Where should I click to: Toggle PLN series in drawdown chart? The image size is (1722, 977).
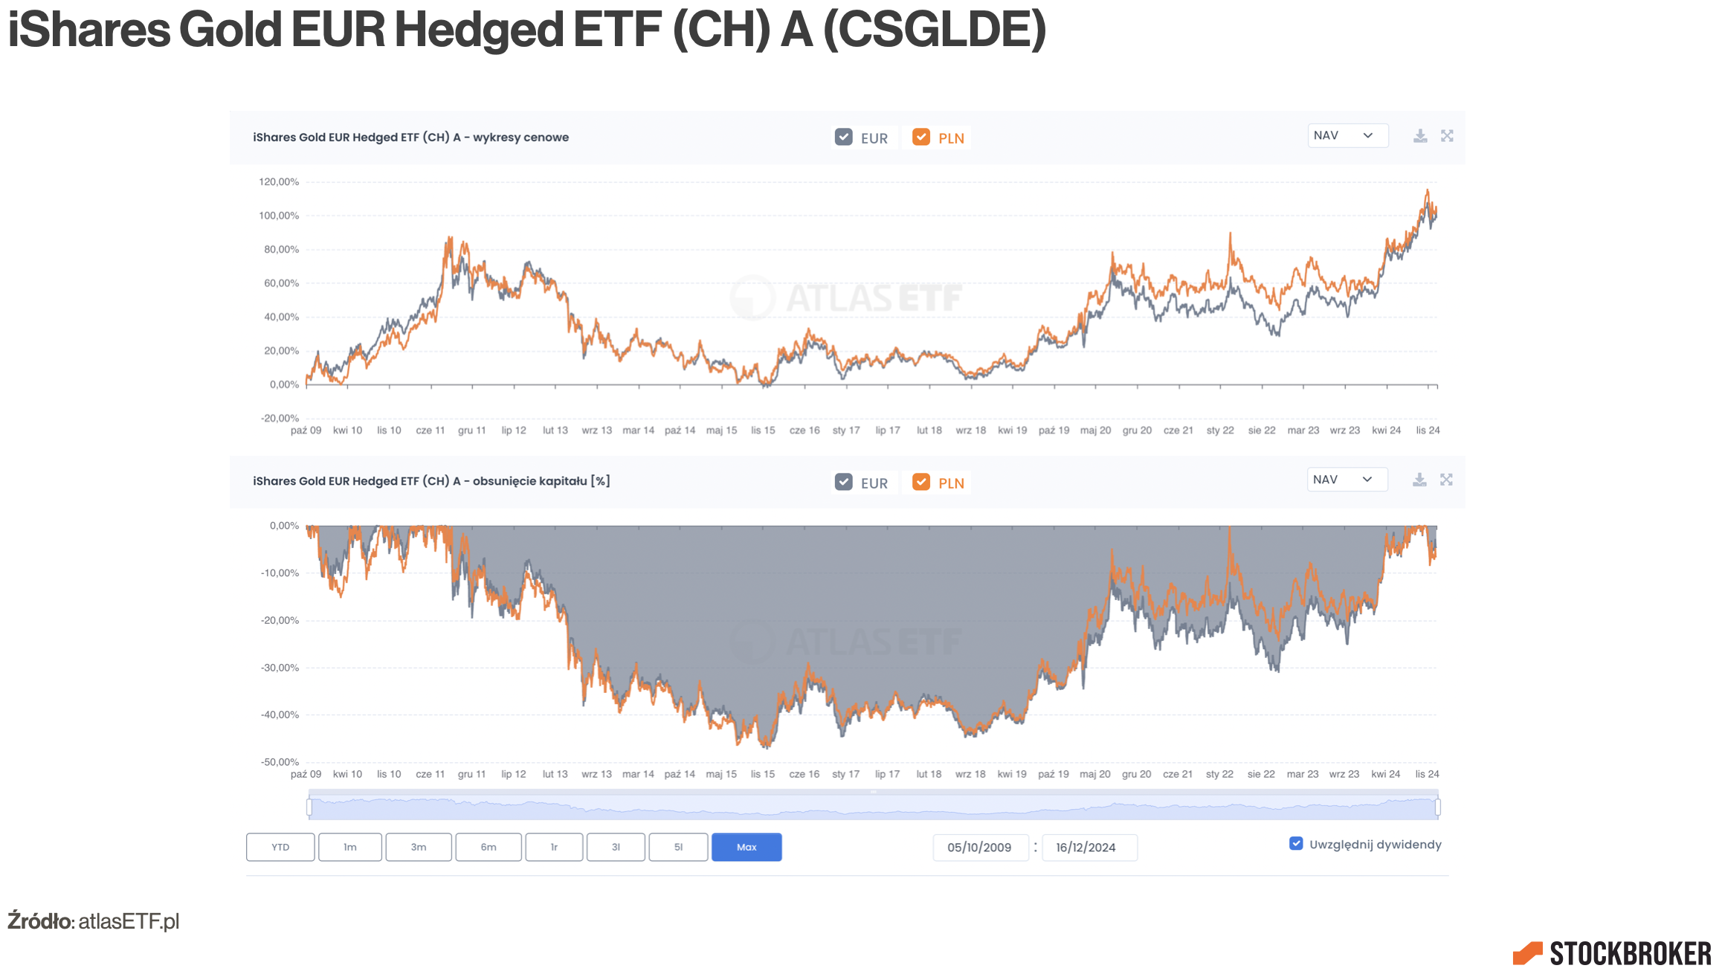pos(921,483)
